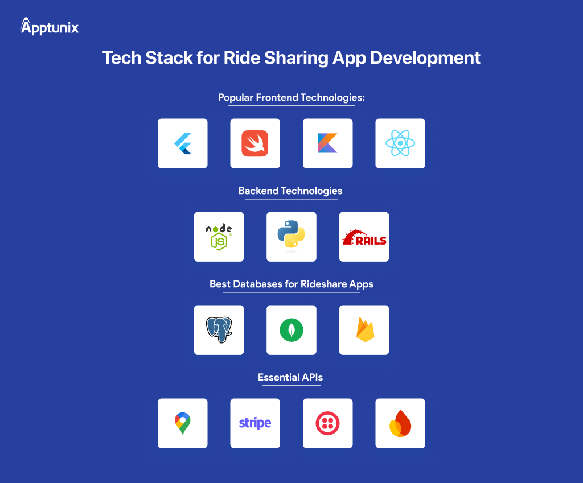This screenshot has width=583, height=483.
Task: Select the Ruby on Rails icon
Action: tap(364, 237)
